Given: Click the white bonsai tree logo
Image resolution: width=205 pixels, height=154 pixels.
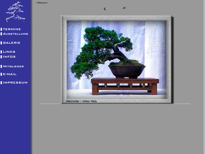Looking at the screenshot, I should [15, 12].
